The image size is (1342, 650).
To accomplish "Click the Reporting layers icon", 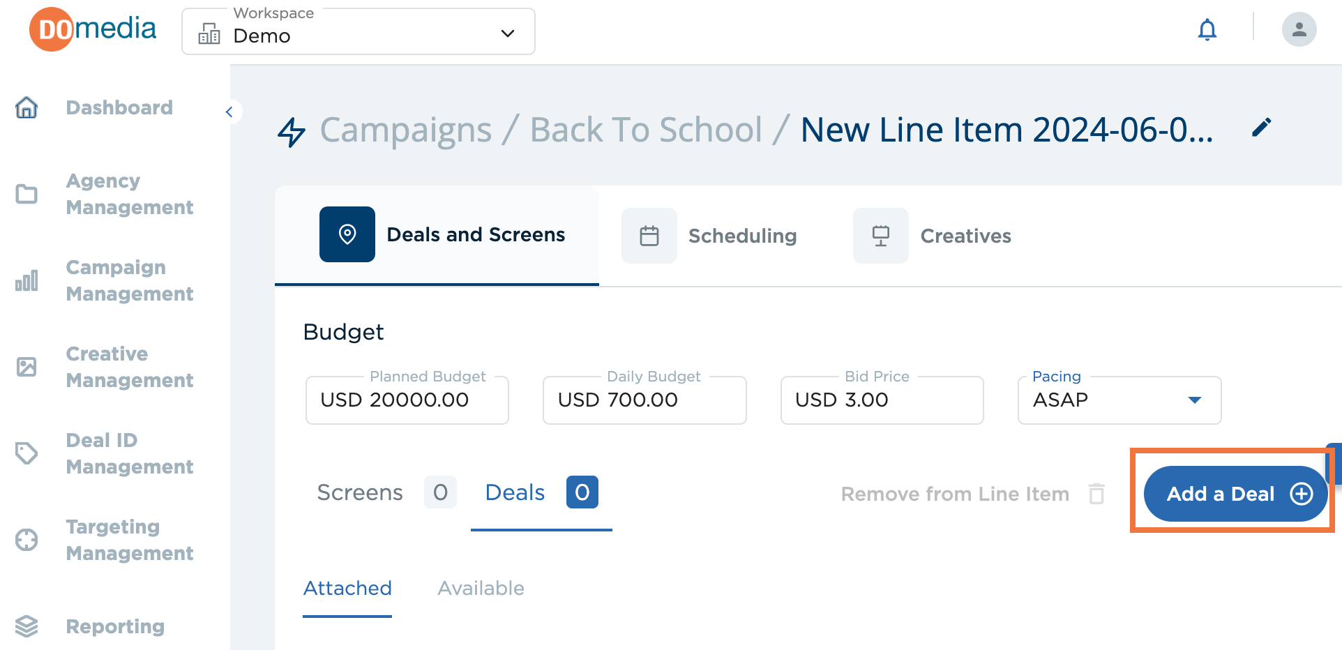I will point(27,626).
